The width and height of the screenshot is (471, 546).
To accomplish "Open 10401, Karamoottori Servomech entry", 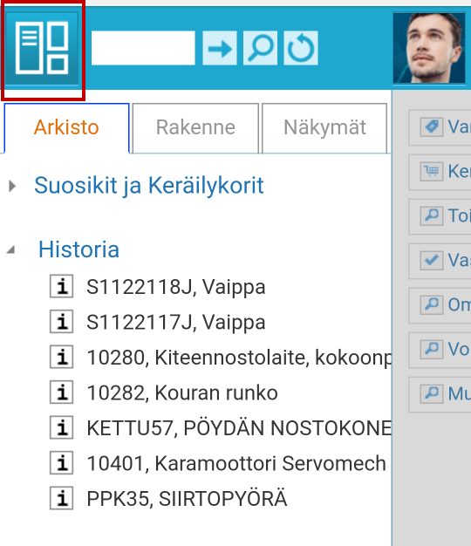I will 236,464.
